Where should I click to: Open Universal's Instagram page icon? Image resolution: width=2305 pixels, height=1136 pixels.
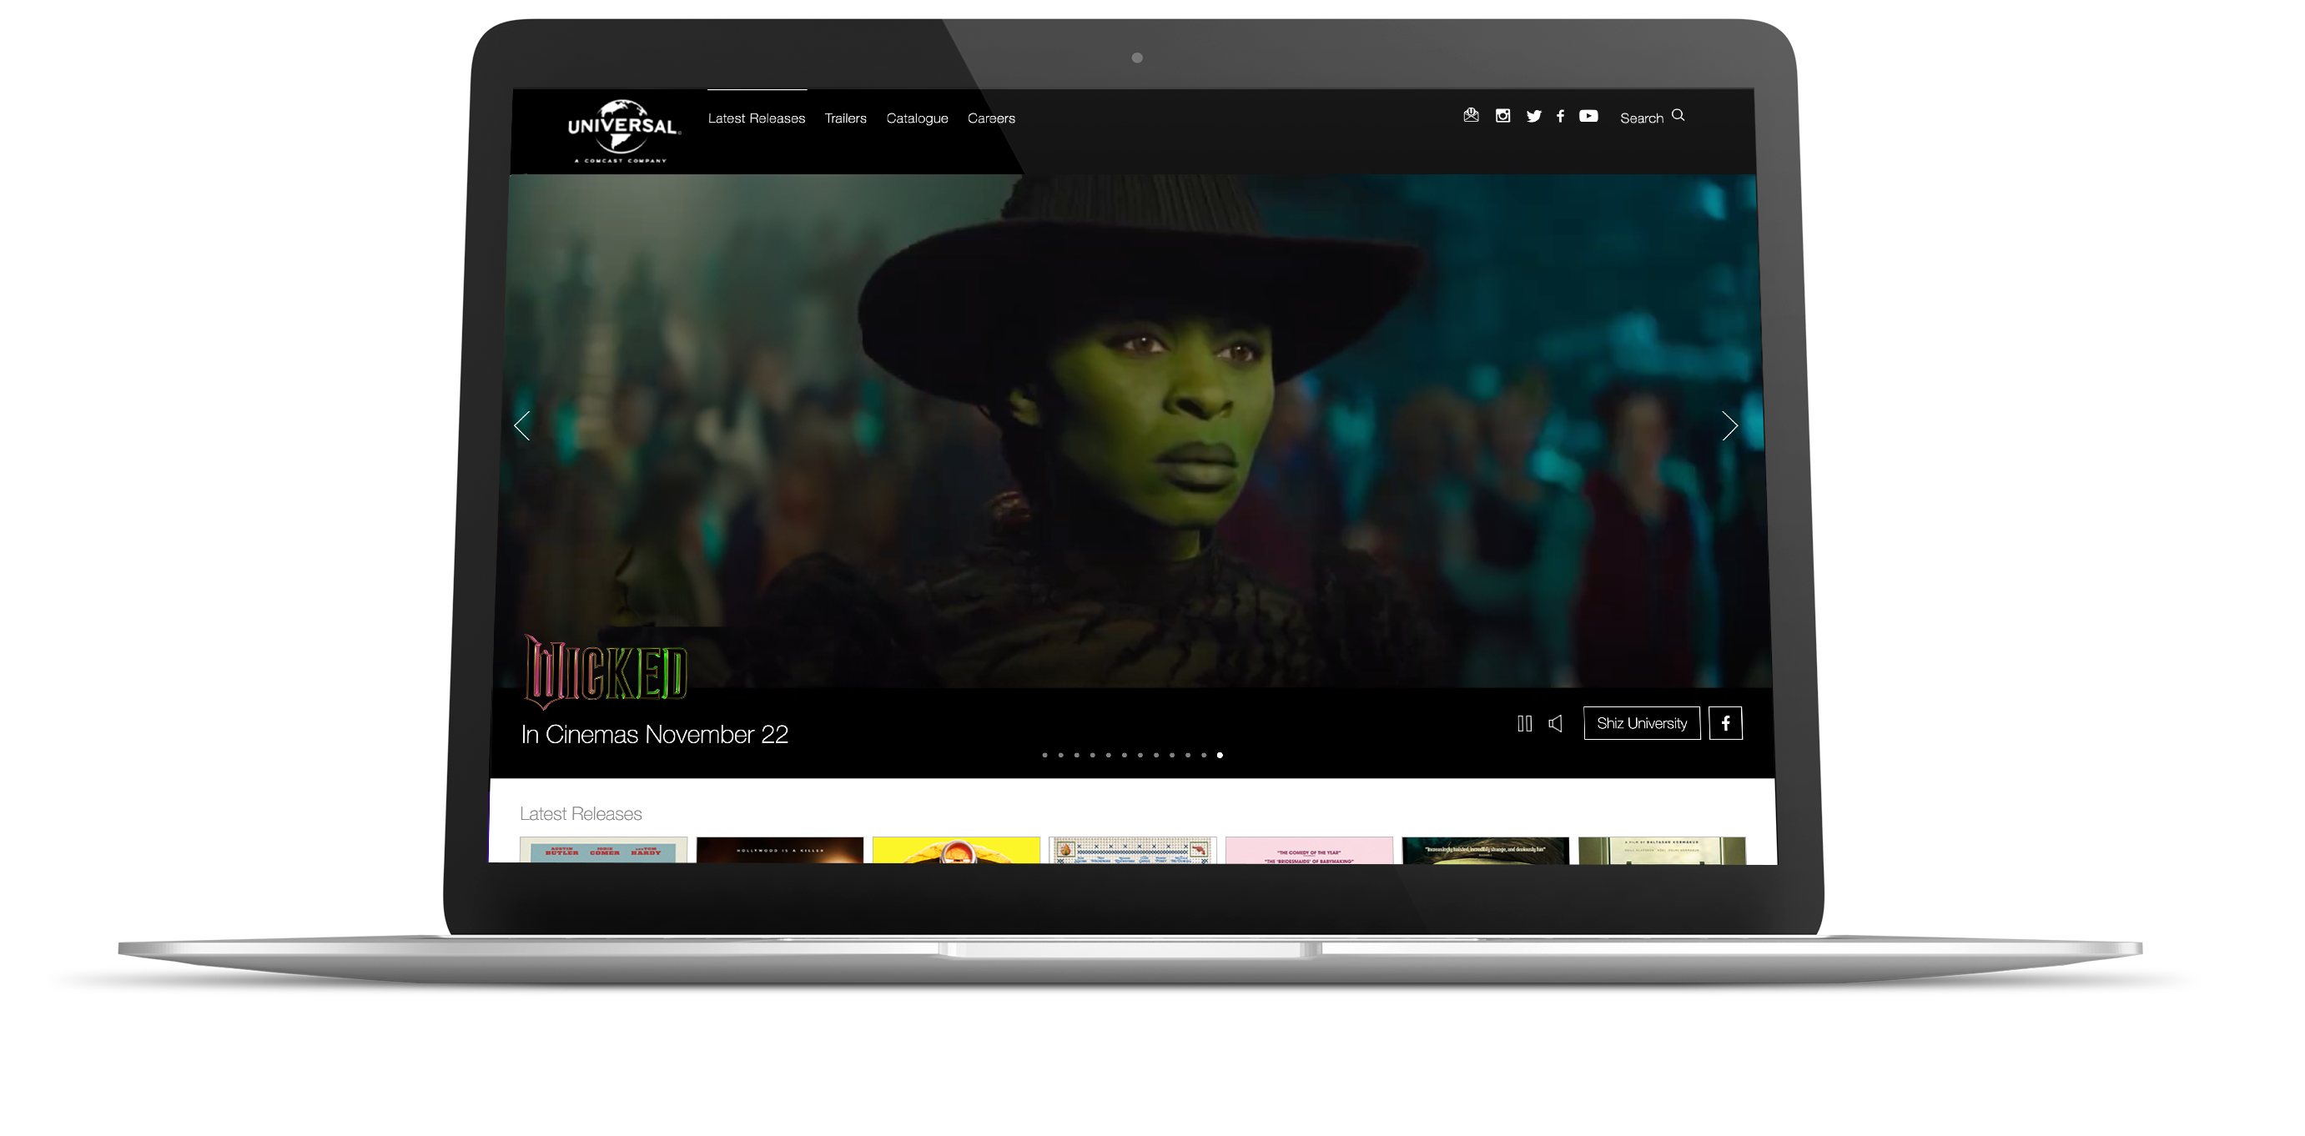[1503, 116]
